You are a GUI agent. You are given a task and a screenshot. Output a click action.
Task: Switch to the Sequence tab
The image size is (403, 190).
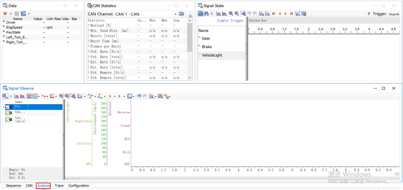[x=13, y=186]
